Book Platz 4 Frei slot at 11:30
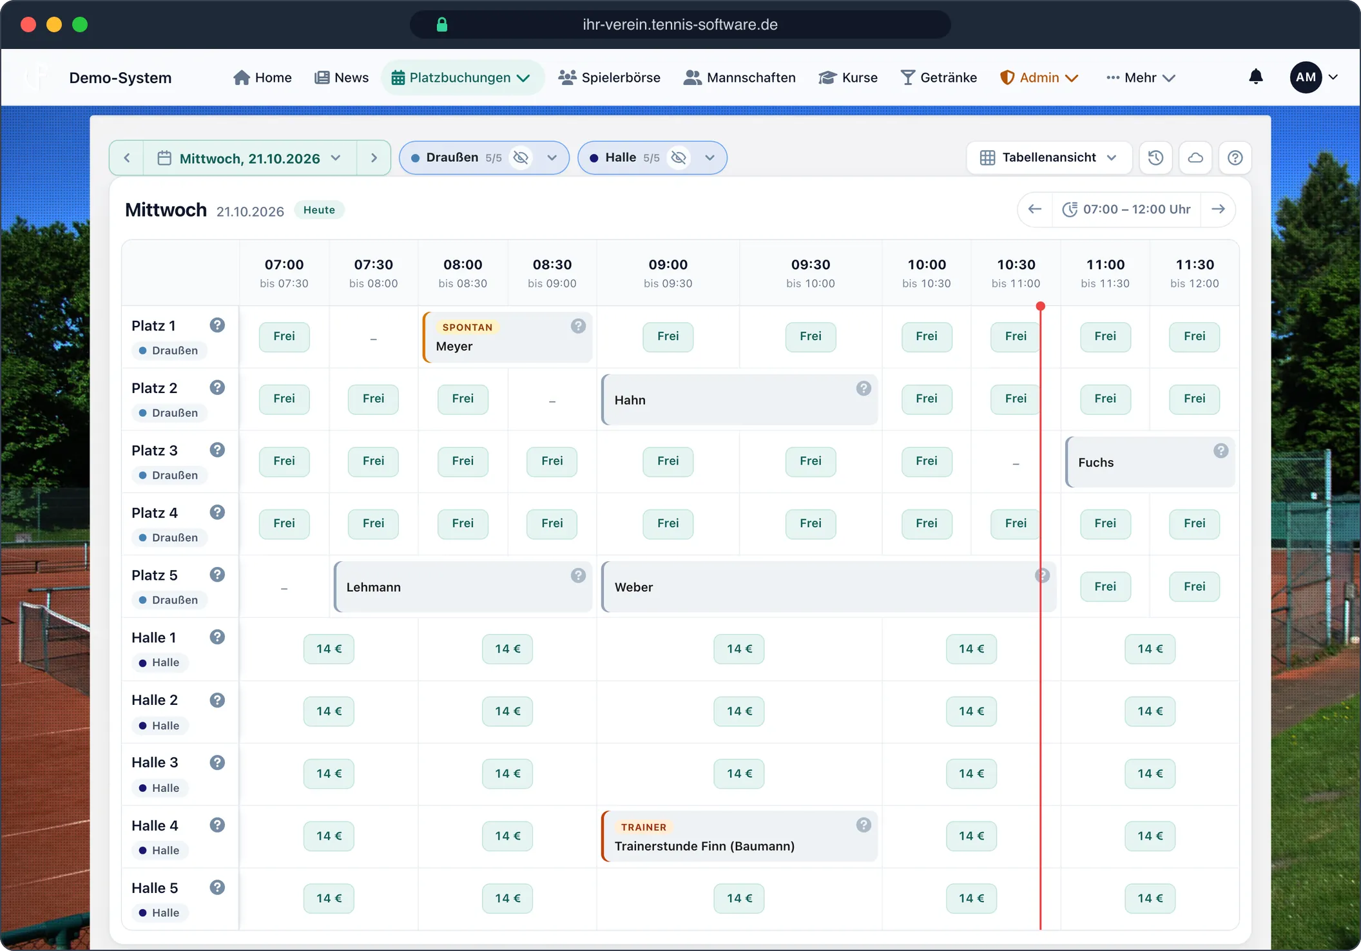 tap(1195, 524)
